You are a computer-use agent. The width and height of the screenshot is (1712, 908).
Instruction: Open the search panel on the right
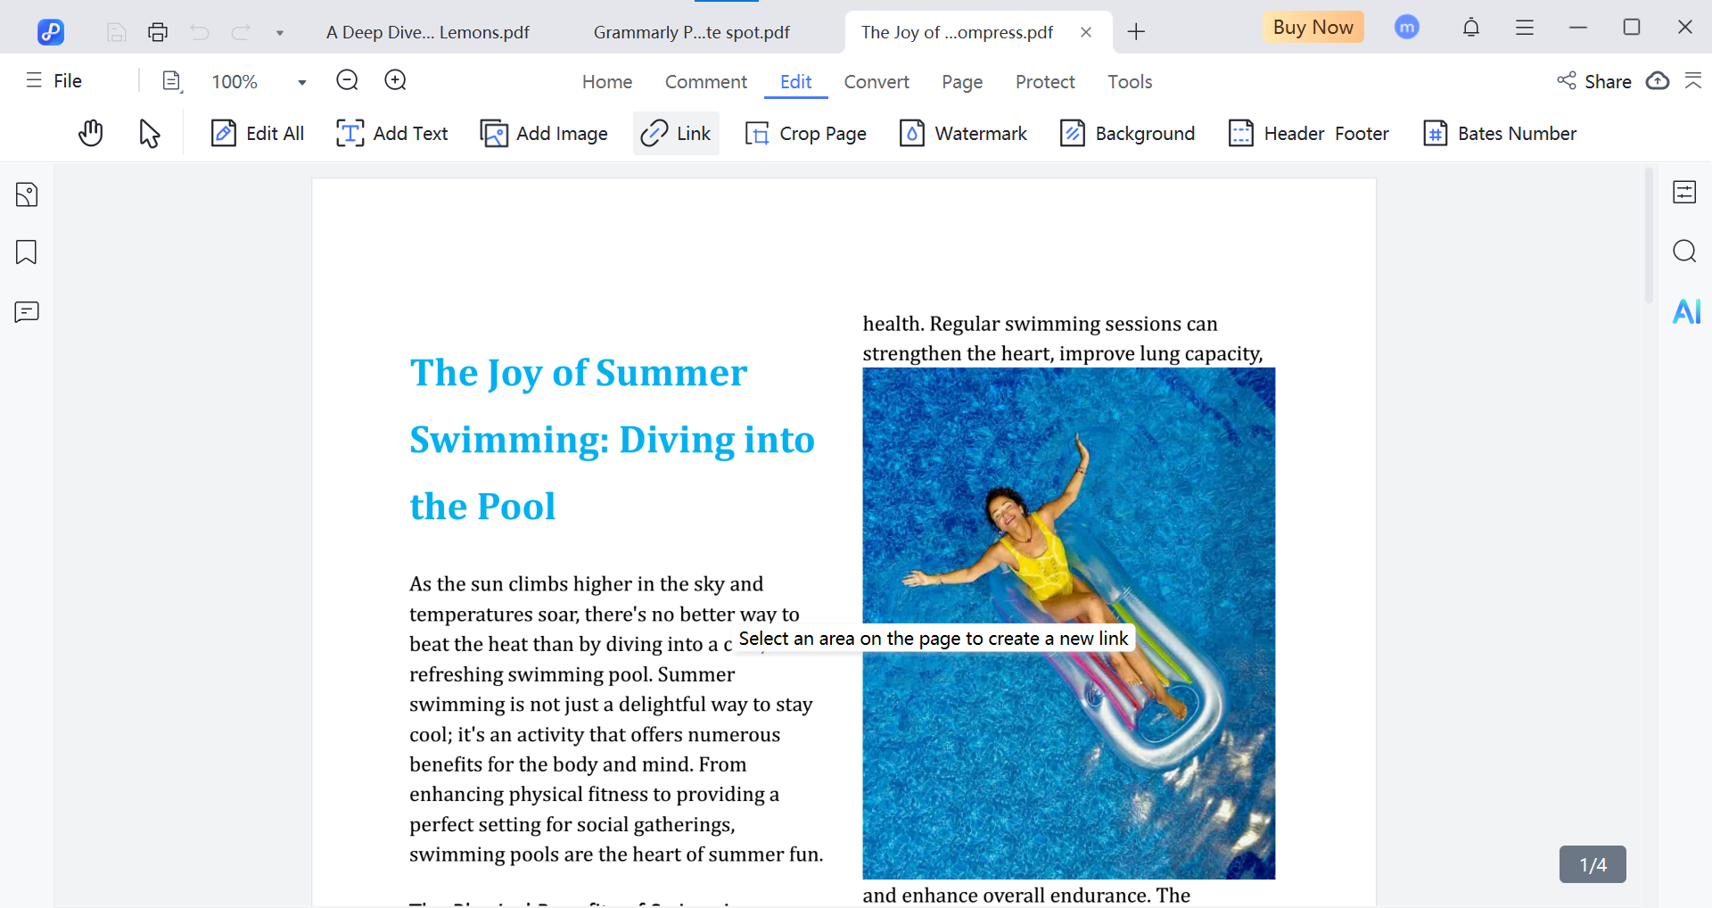pyautogui.click(x=1684, y=252)
